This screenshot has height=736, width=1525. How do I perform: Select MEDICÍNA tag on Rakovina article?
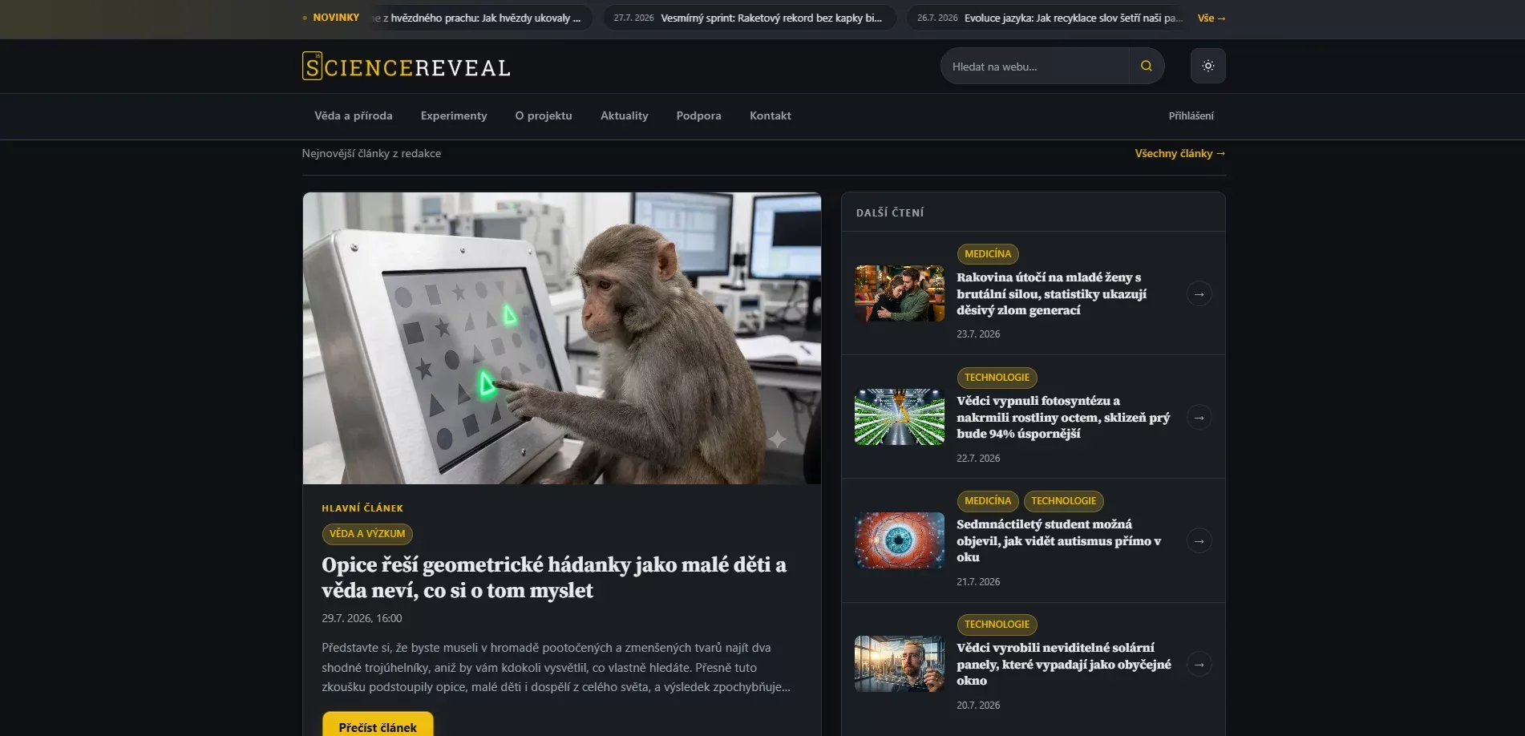pyautogui.click(x=988, y=254)
